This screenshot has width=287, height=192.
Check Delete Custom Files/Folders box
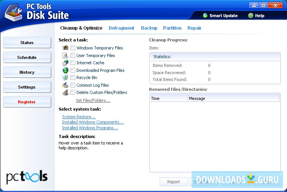coord(73,92)
